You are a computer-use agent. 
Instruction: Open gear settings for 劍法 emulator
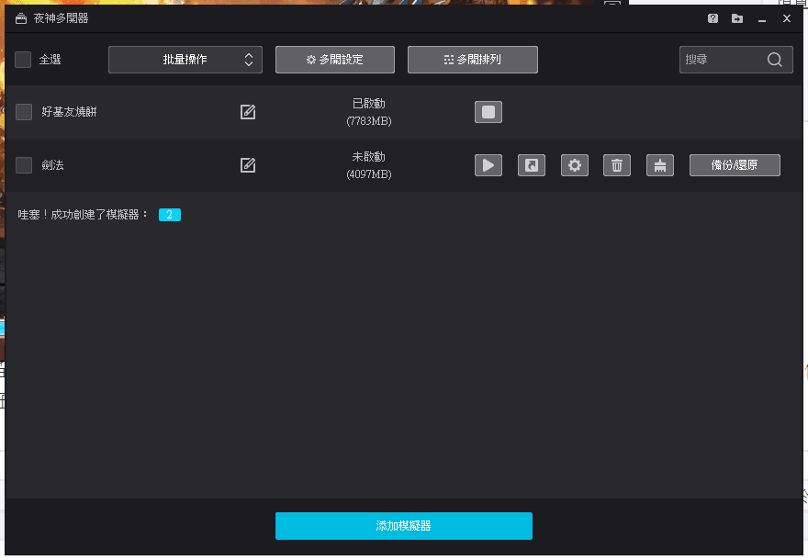tap(575, 165)
